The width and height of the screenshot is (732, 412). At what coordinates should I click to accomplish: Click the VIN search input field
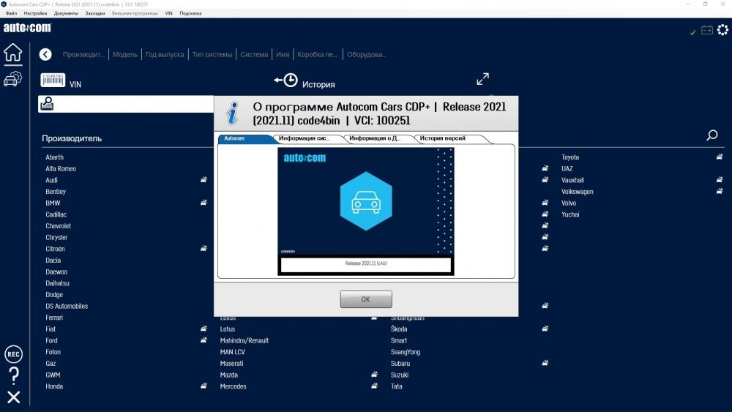pyautogui.click(x=126, y=104)
